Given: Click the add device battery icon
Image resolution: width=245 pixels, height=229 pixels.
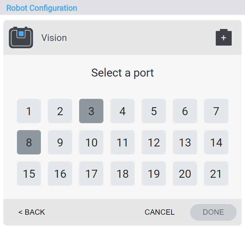Looking at the screenshot, I should tap(224, 38).
